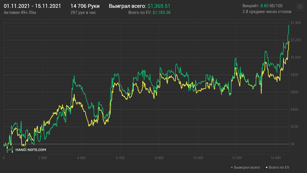Image resolution: width=307 pixels, height=173 pixels.
Task: Click the 'Выиграл всего:' header label
Action: (x=128, y=6)
